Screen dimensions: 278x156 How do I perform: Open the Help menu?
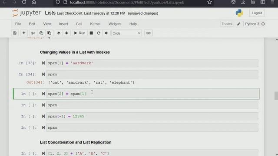coord(133,24)
